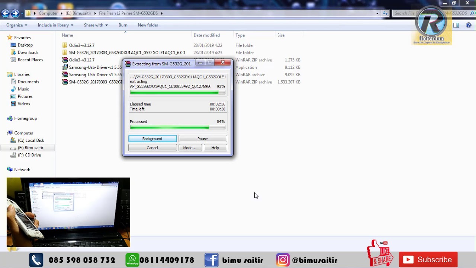
Task: Click the (F:) CD Drive icon
Action: tap(13, 155)
